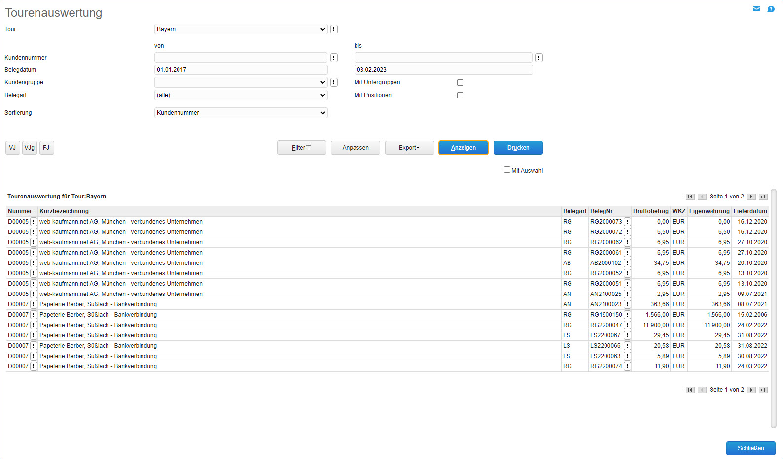Click the Belegdatum von date field
783x459 pixels.
[x=241, y=70]
